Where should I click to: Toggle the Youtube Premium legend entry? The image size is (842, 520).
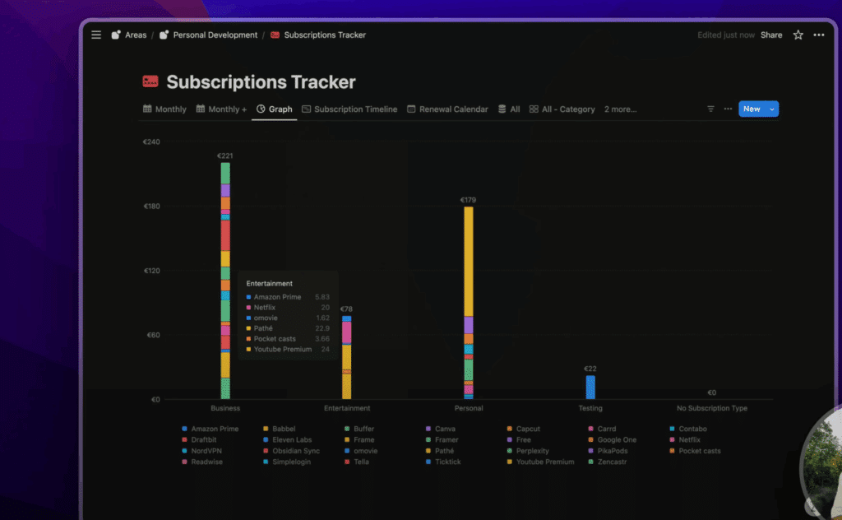(544, 462)
